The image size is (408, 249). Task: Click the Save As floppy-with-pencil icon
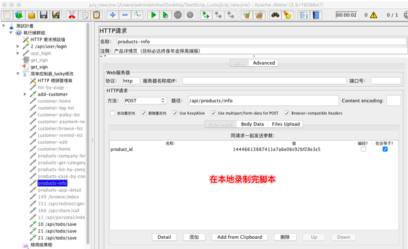click(x=56, y=15)
